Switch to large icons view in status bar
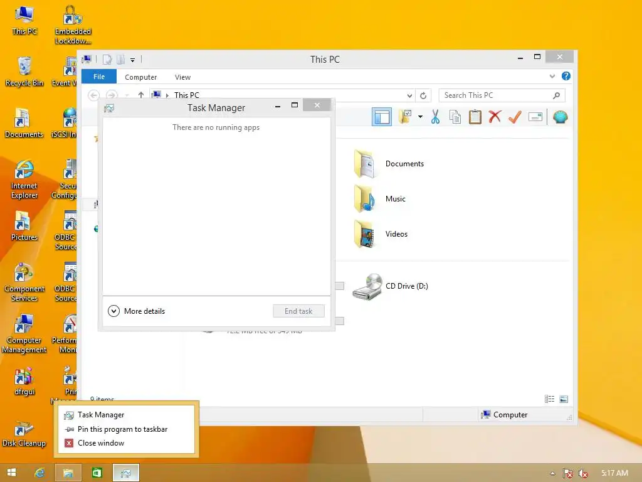 564,399
